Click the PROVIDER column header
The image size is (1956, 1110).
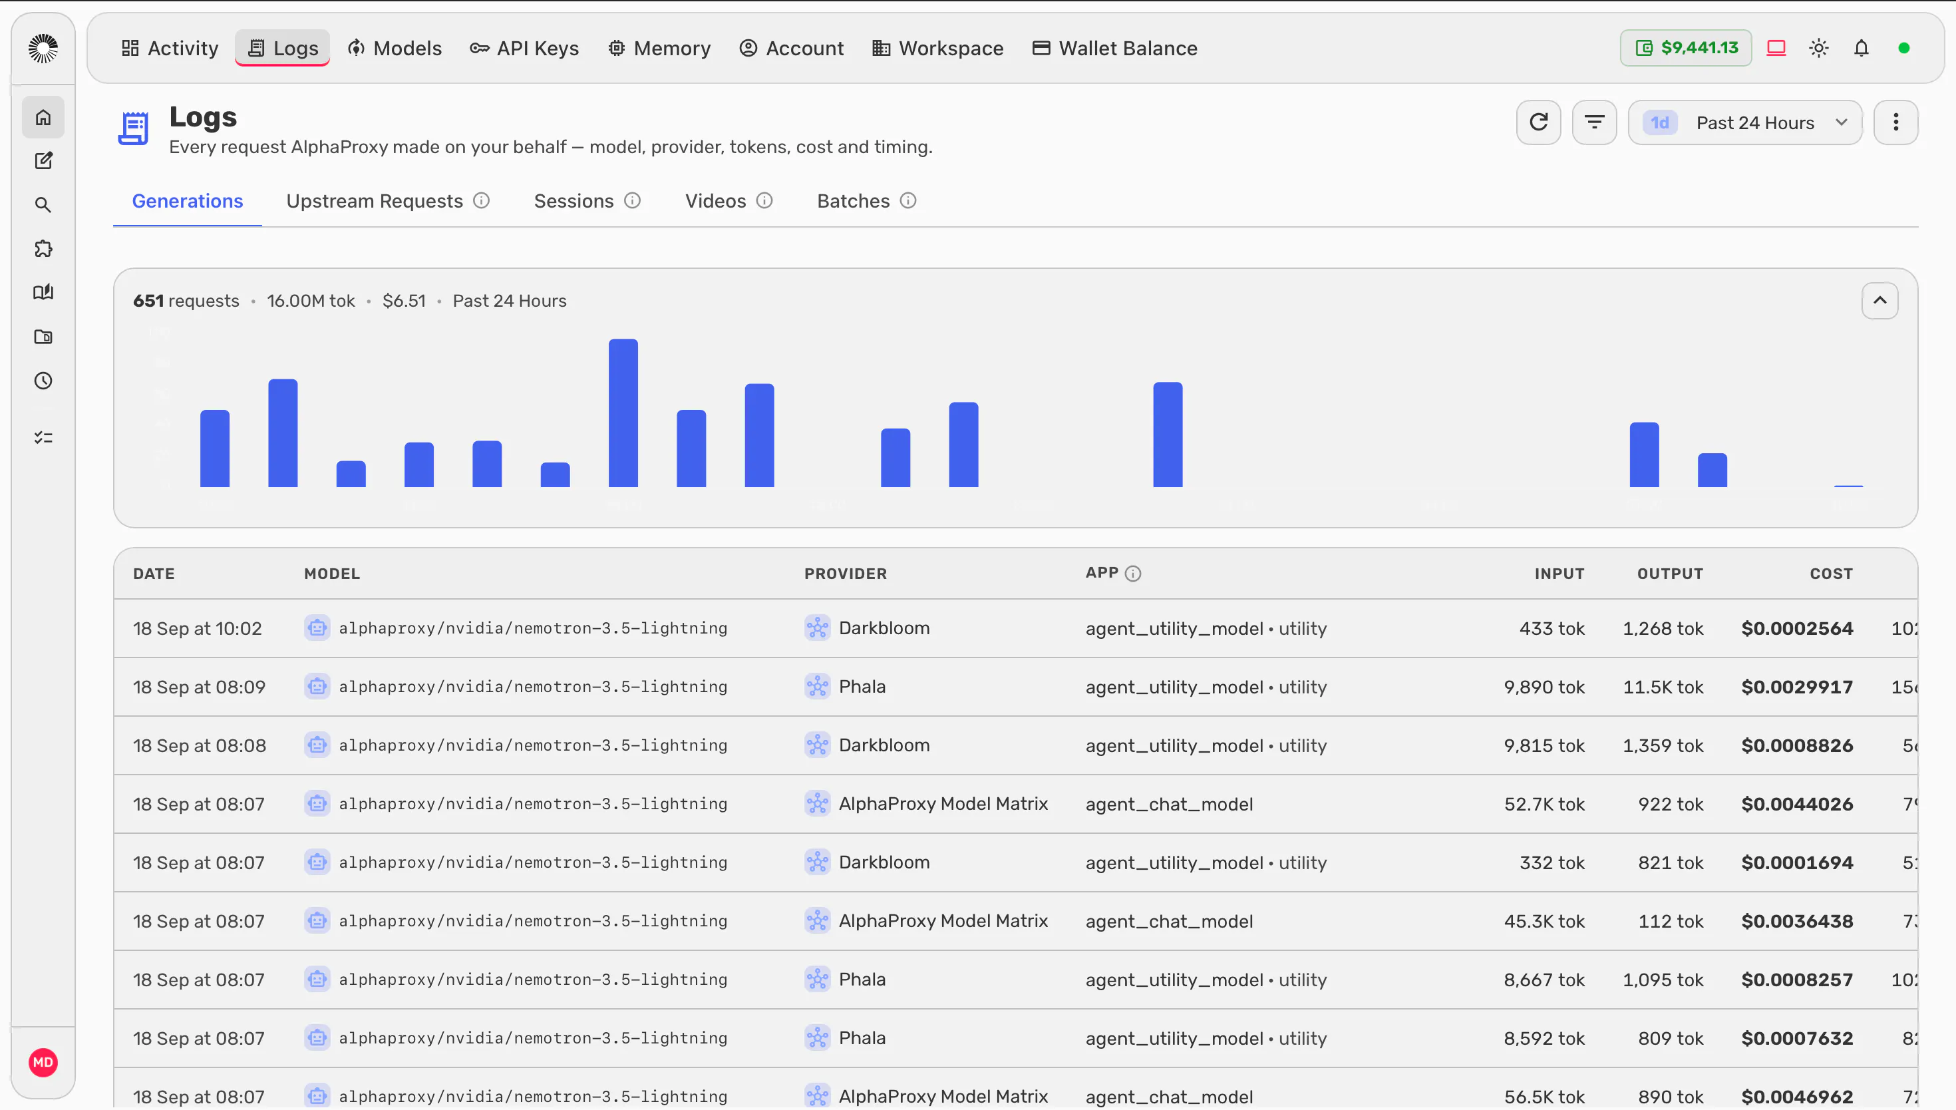pyautogui.click(x=846, y=573)
